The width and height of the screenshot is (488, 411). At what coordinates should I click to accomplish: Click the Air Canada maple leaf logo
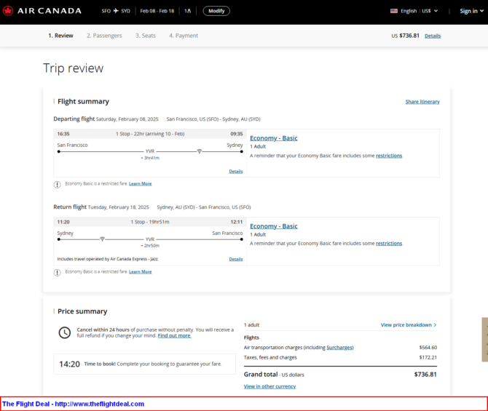click(x=8, y=11)
